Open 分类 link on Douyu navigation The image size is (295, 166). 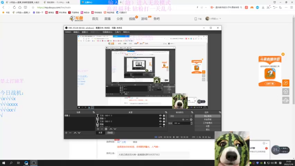click(x=119, y=19)
